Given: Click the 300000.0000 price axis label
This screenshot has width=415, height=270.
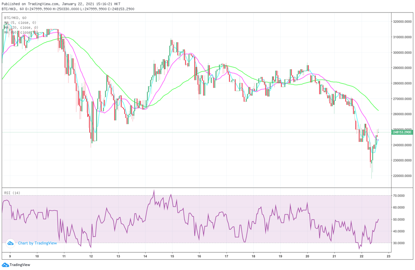Looking at the screenshot, I should [403, 53].
